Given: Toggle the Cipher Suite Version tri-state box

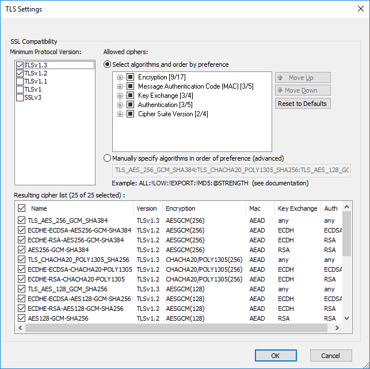Looking at the screenshot, I should [x=130, y=114].
